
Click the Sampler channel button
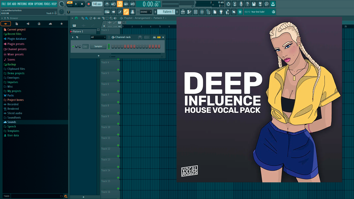click(98, 46)
